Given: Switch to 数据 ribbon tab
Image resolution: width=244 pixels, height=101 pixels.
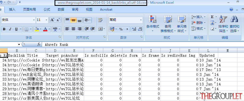Looking at the screenshot, I should (x=61, y=10).
